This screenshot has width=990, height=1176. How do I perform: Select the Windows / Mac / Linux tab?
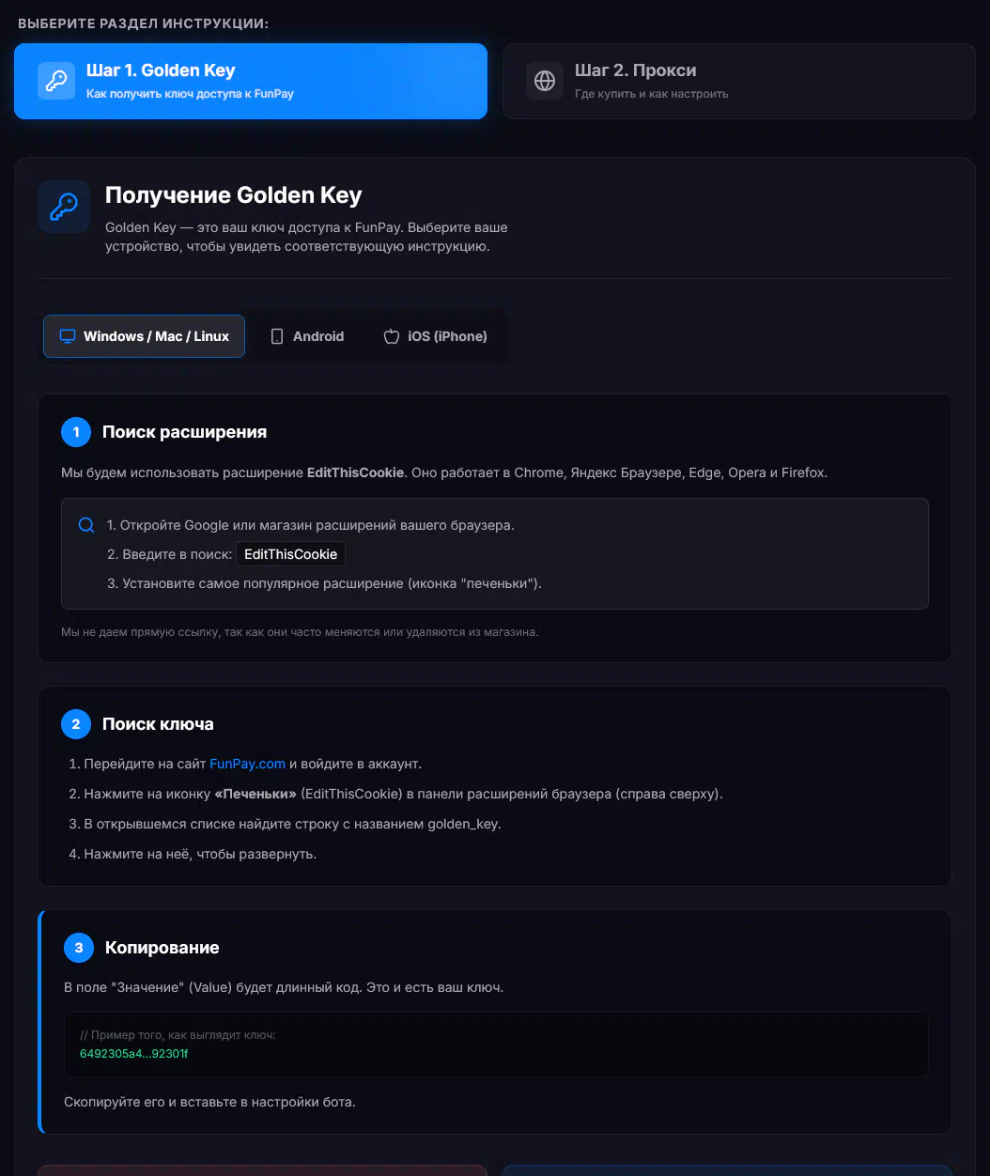pyautogui.click(x=145, y=336)
